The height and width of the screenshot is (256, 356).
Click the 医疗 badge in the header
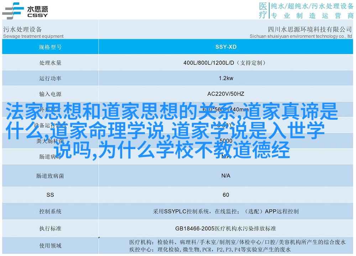tap(262, 10)
